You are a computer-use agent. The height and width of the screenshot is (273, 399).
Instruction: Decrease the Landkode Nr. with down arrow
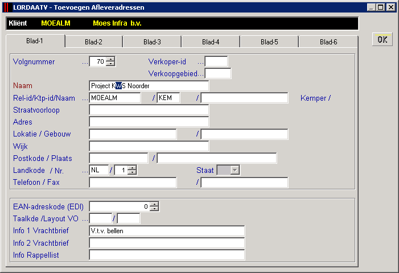point(132,172)
